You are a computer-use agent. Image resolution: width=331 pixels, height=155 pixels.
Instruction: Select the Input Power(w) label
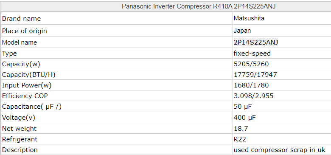tap(27, 85)
